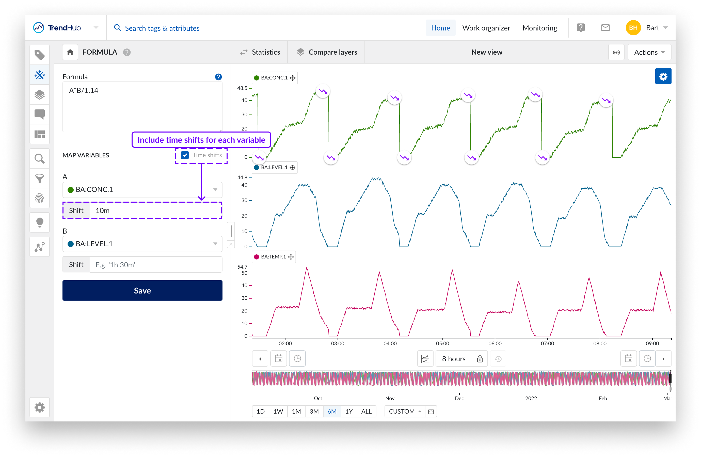This screenshot has height=457, width=701.
Task: Open the Work organizer menu item
Action: tap(486, 28)
